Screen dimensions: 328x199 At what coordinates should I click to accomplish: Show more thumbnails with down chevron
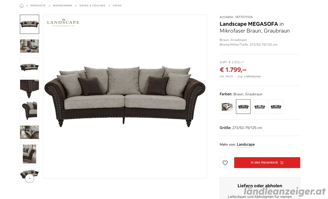30,178
